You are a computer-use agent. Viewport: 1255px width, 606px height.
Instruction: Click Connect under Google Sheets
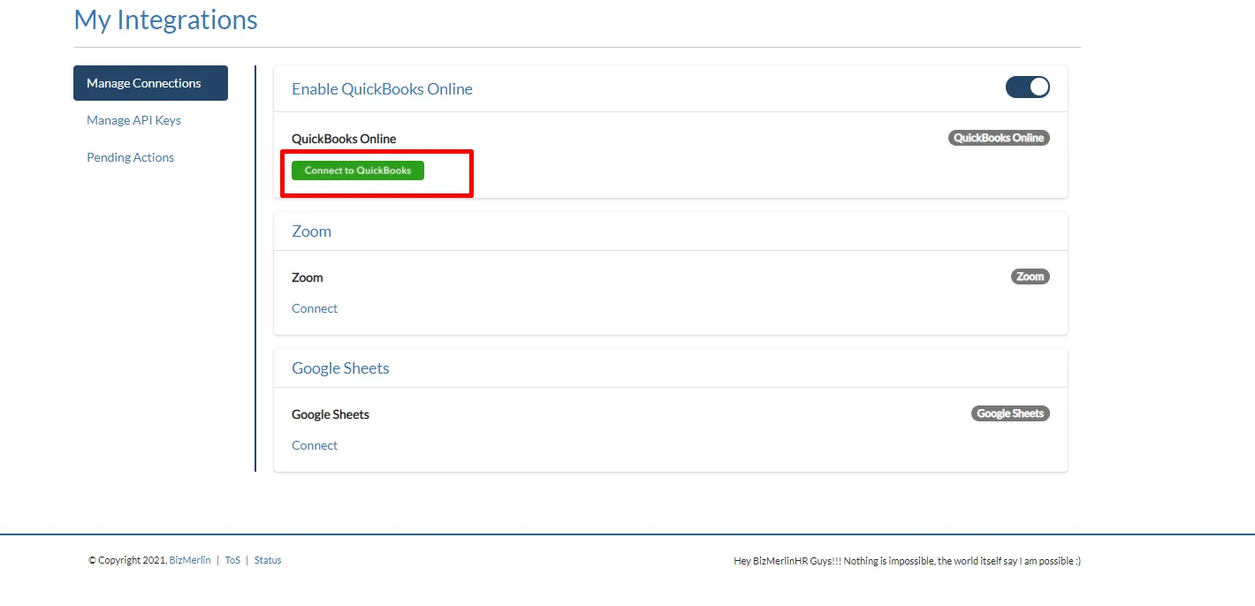tap(315, 445)
